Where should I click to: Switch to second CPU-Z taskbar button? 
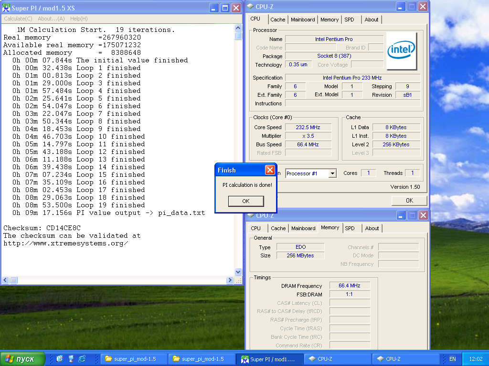point(405,359)
